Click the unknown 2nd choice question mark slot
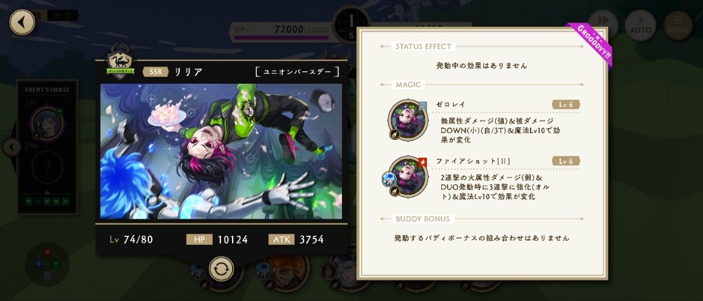This screenshot has width=703, height=301. 47,167
